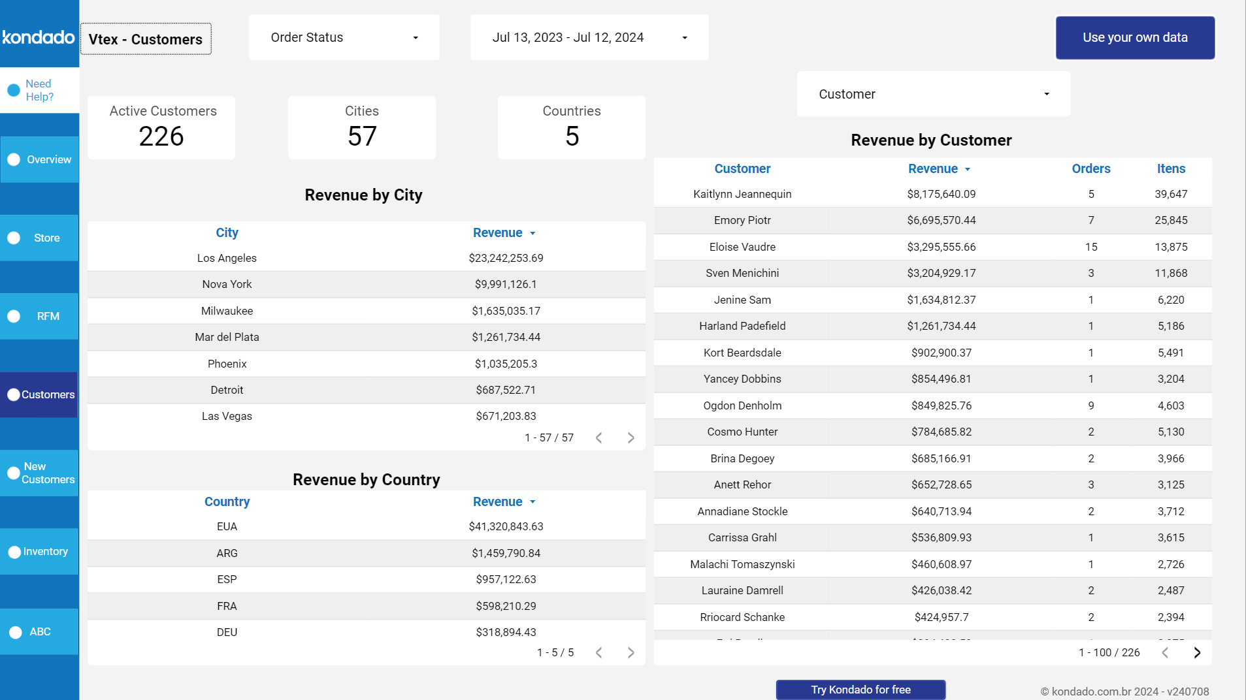
Task: Select the Overview section icon
Action: (x=12, y=159)
